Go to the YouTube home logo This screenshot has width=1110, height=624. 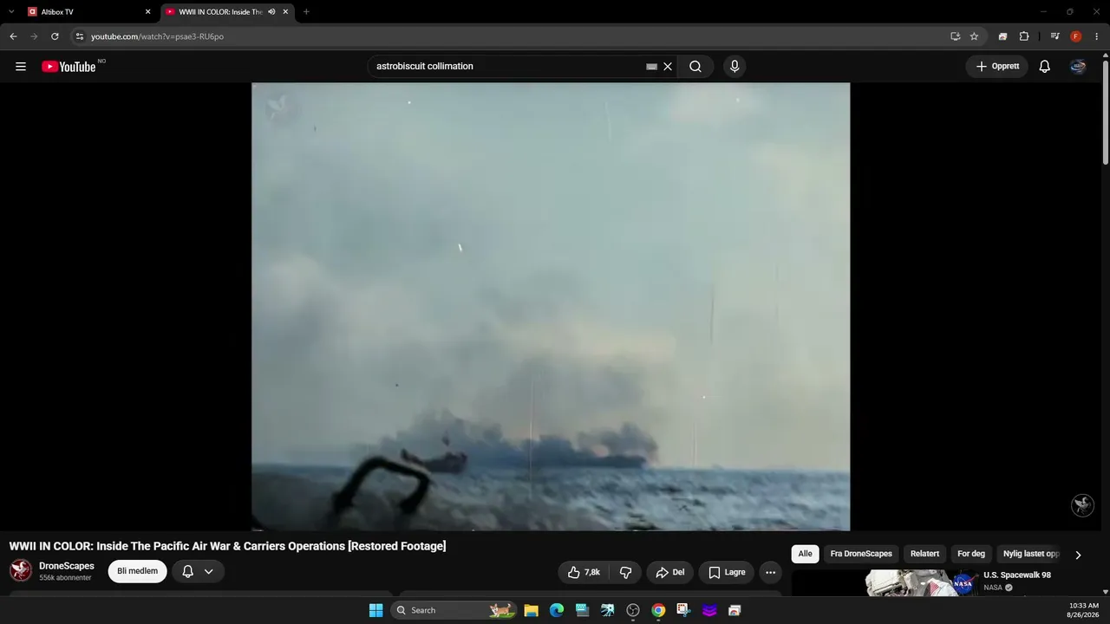point(69,67)
